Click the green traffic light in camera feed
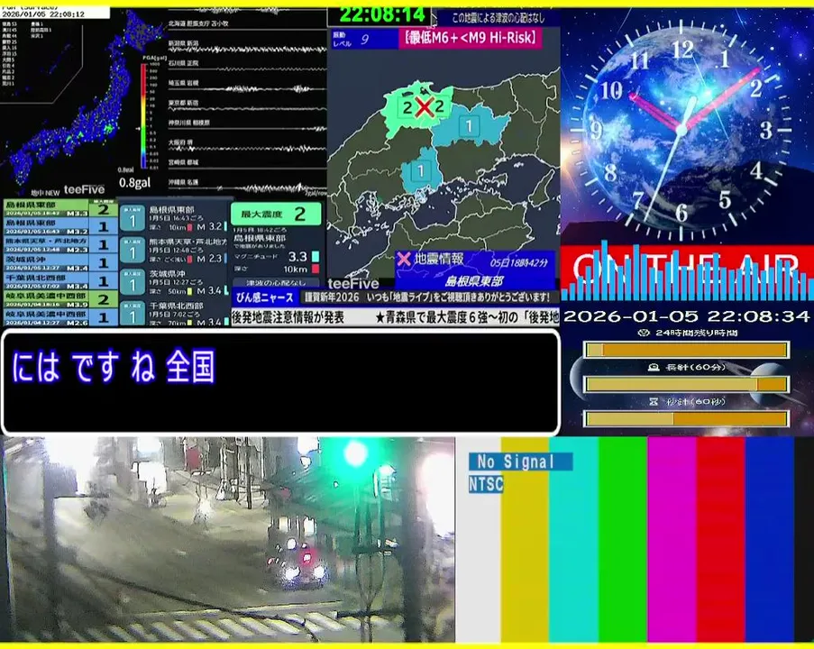 (x=355, y=452)
